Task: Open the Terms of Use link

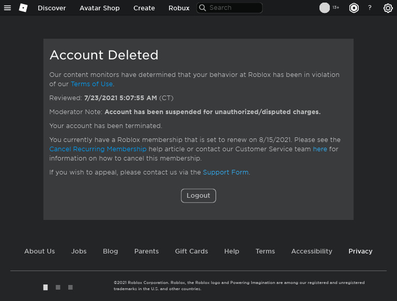Action: coord(91,84)
